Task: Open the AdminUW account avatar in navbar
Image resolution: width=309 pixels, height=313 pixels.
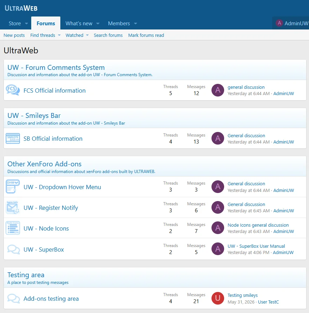Action: click(x=279, y=23)
